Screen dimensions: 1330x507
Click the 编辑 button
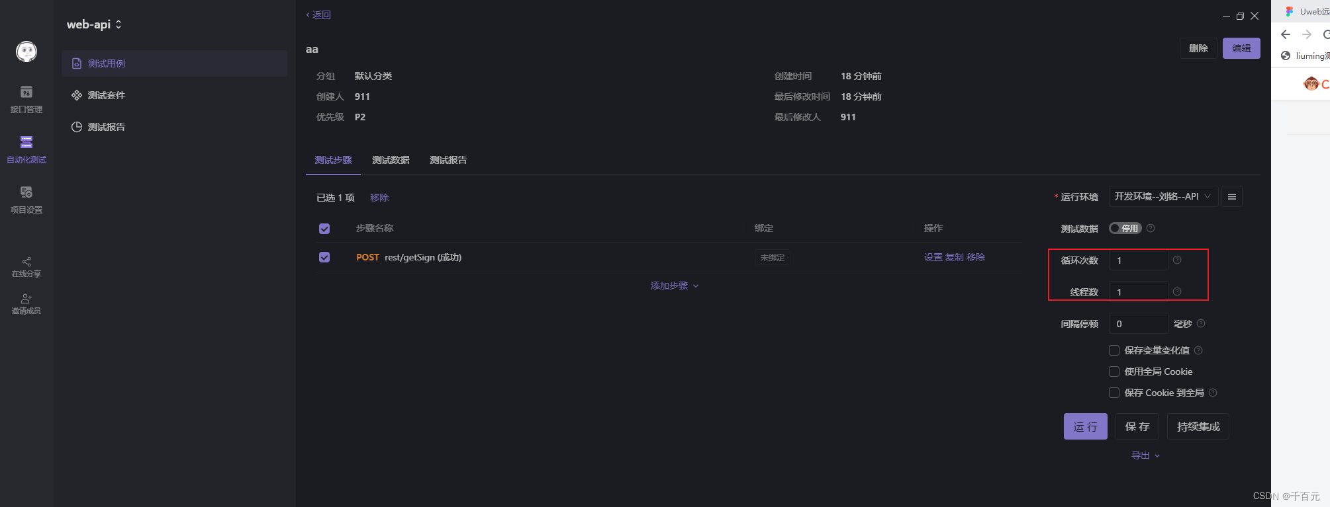[x=1241, y=48]
